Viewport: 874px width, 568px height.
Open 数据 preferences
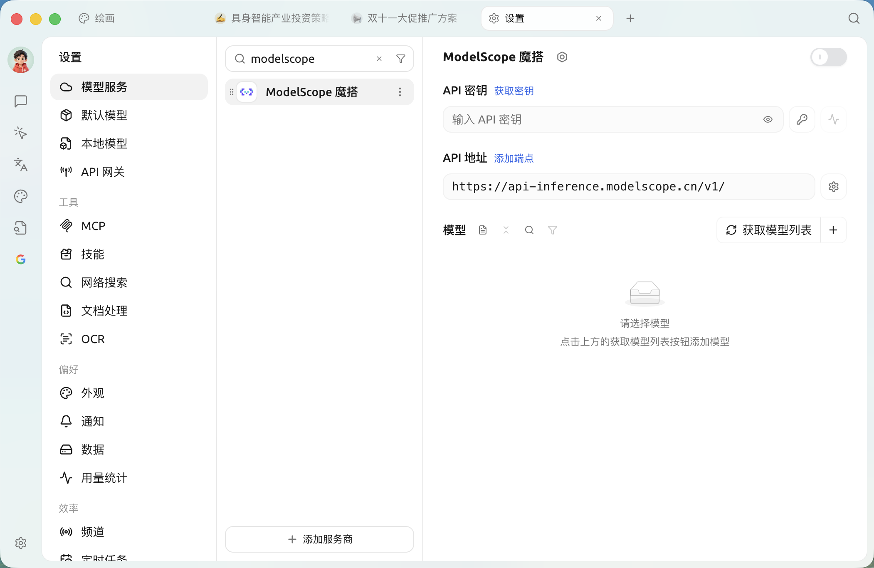point(129,449)
